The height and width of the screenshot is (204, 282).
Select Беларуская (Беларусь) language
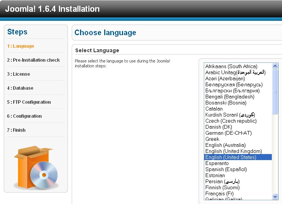click(238, 85)
